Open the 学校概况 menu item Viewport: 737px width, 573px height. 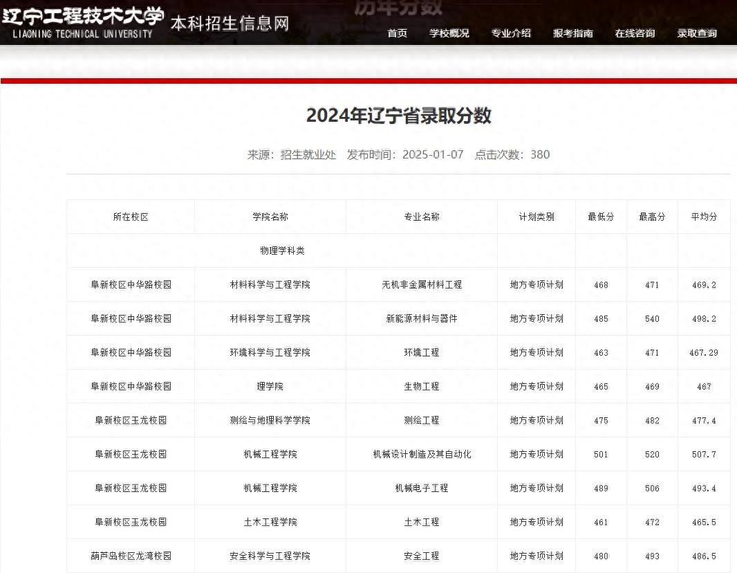pyautogui.click(x=449, y=33)
